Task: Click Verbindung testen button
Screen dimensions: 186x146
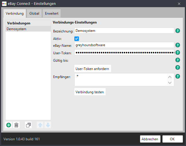Action: click(90, 92)
